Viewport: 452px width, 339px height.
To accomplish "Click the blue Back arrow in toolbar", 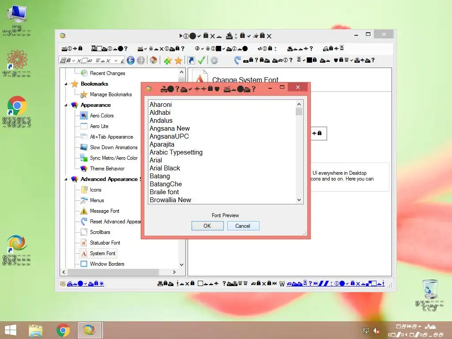I will pos(131,60).
